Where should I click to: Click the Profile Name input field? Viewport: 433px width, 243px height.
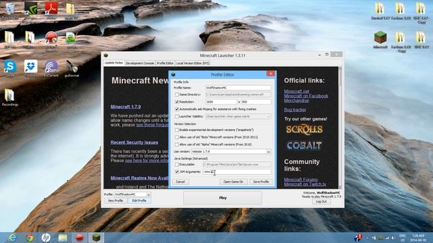(238, 88)
